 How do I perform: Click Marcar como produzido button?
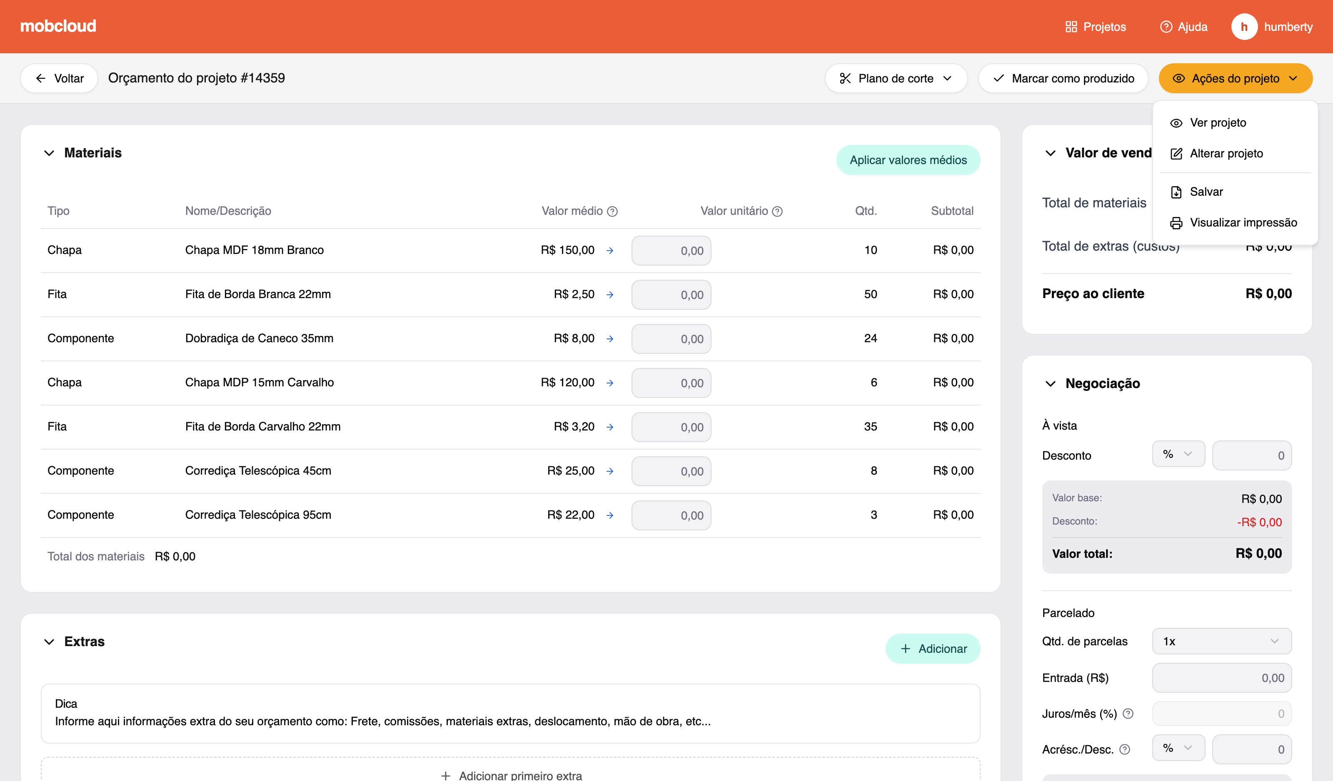tap(1063, 78)
